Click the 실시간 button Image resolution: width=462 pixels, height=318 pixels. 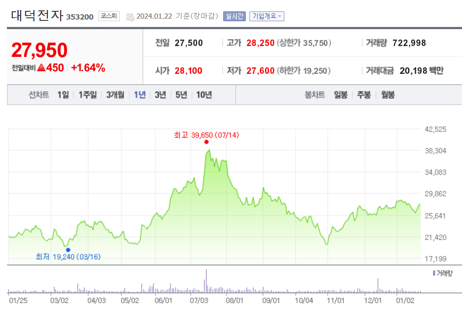[234, 16]
